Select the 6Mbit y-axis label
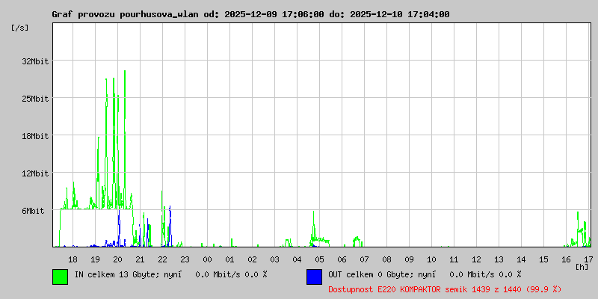Screen dimensions: 598x299 click(x=33, y=211)
